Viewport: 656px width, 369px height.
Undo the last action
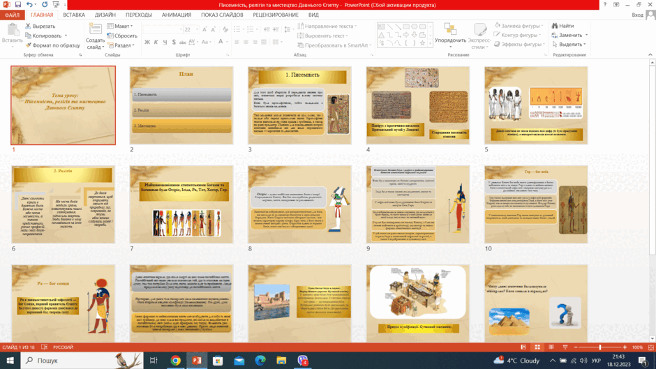click(x=29, y=5)
